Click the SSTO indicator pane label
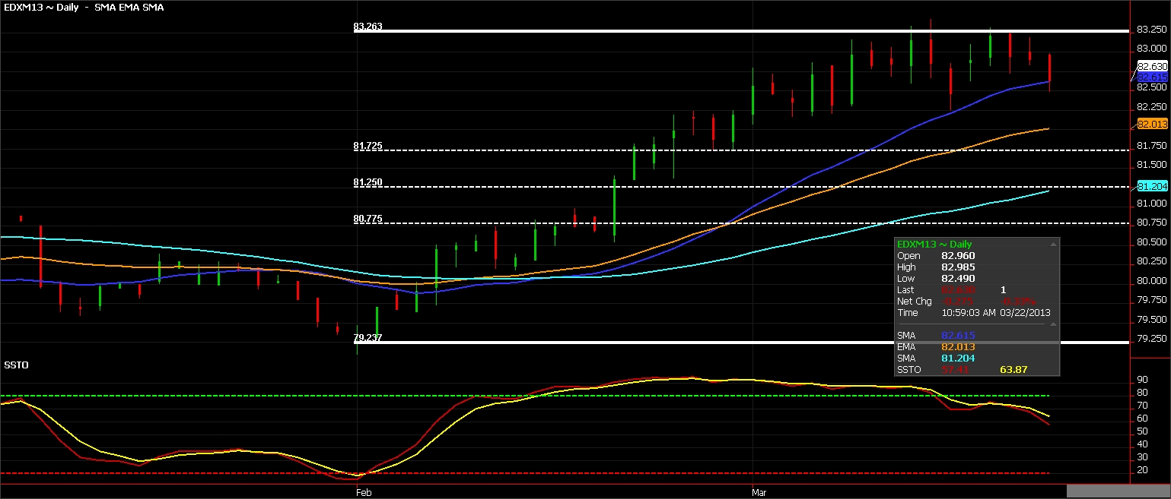Screen dimensions: 1171x499 [x=16, y=365]
